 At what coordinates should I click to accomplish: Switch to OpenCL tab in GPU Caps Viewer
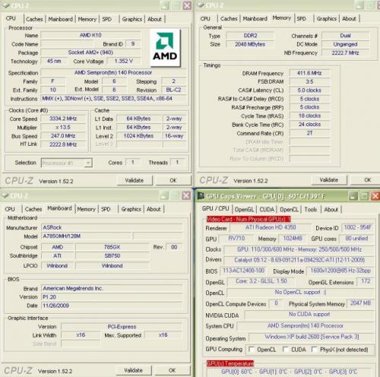tap(289, 210)
